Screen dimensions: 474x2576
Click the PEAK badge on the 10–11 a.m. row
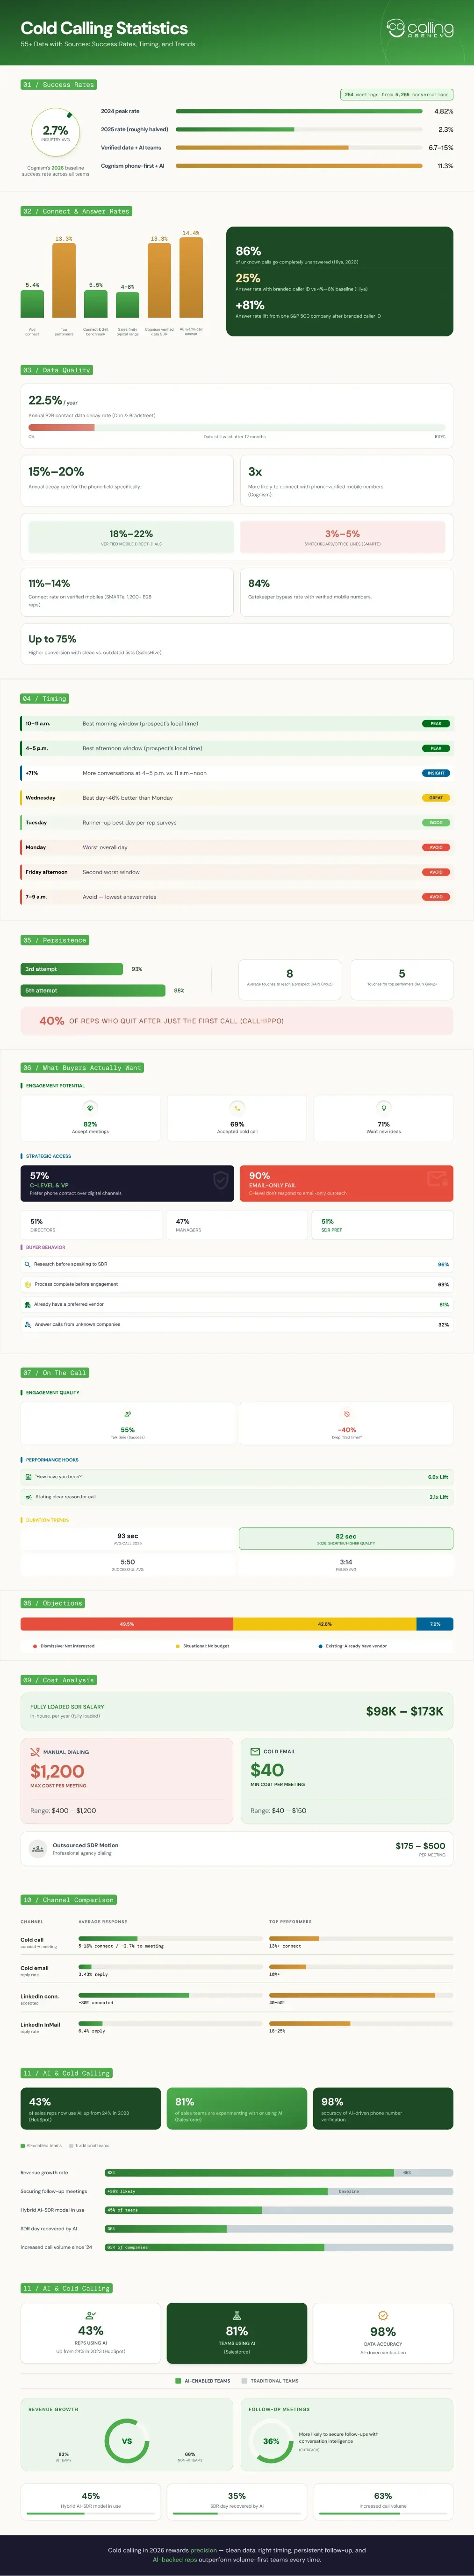(436, 723)
